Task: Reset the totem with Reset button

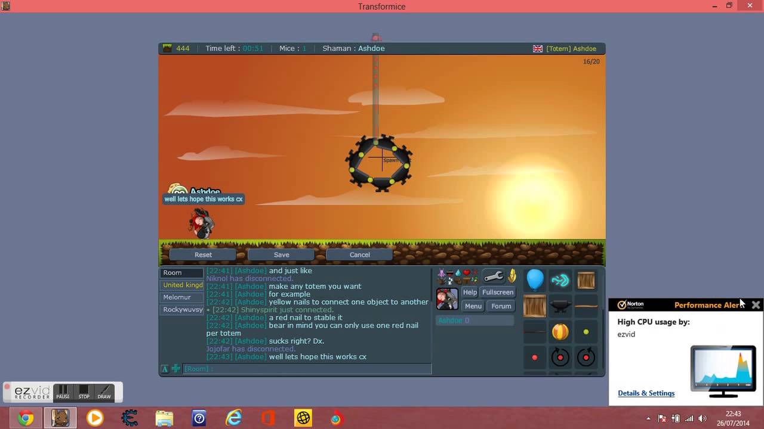Action: click(203, 254)
